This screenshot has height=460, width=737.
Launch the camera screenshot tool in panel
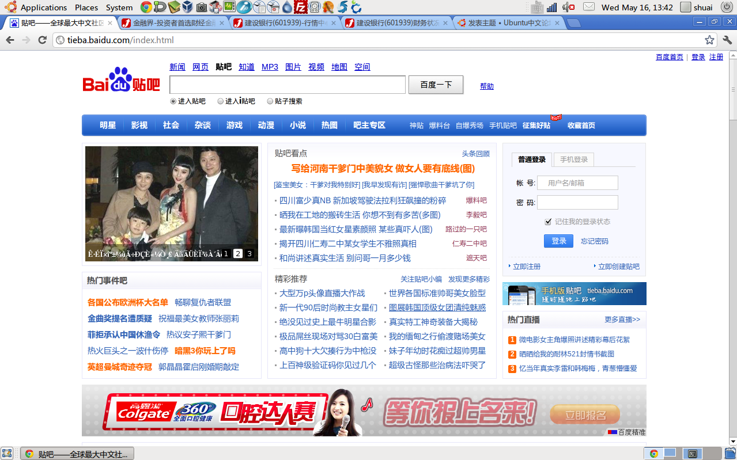(x=201, y=7)
